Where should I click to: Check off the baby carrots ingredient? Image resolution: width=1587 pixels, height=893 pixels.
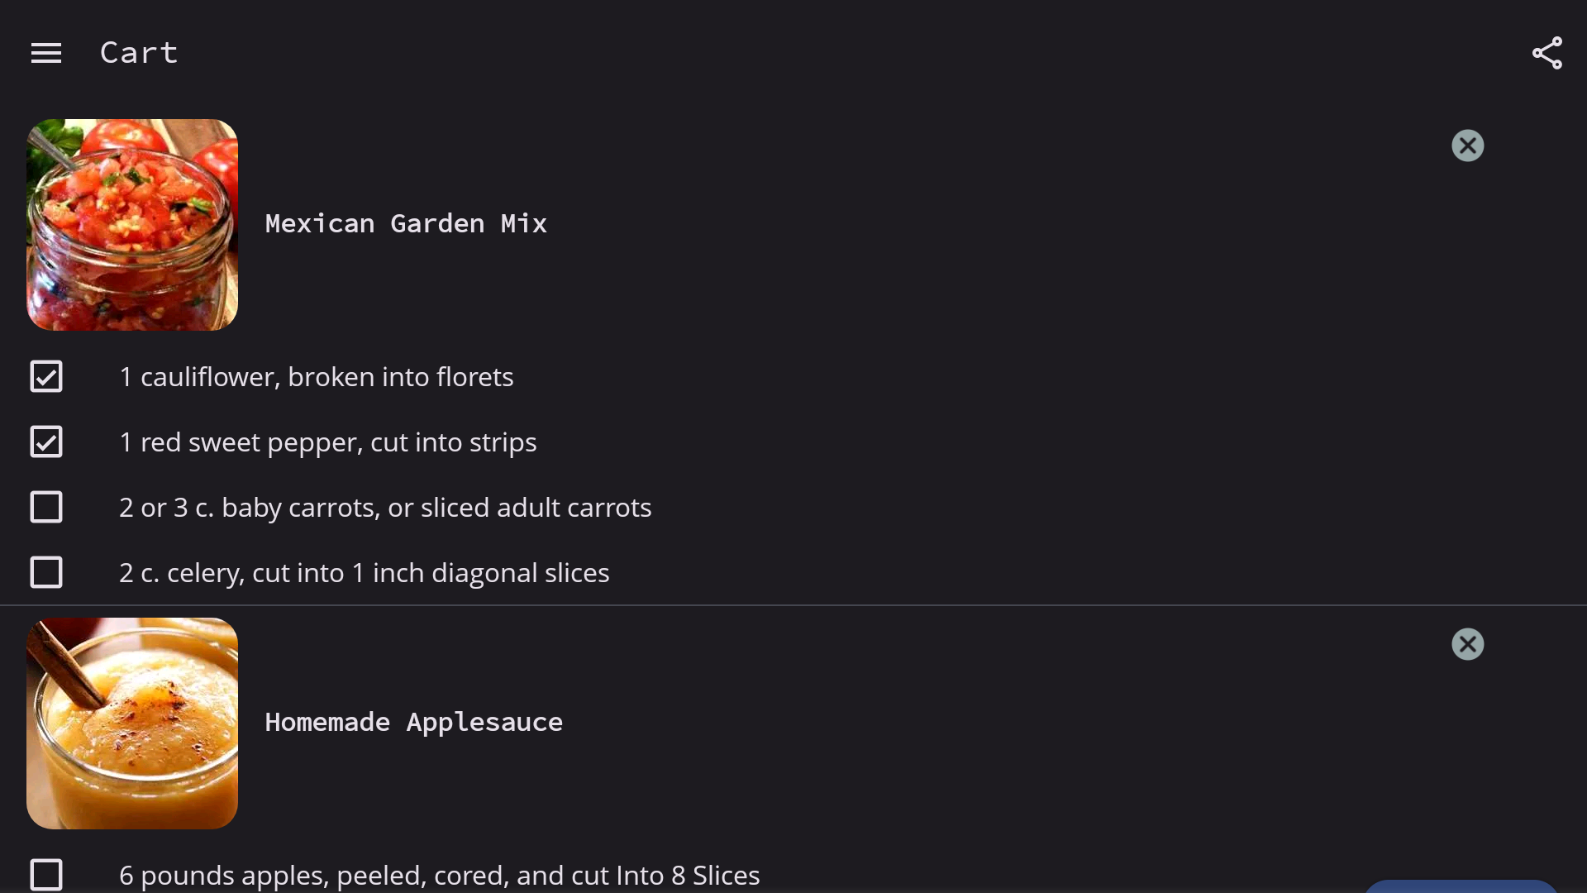[x=46, y=507]
